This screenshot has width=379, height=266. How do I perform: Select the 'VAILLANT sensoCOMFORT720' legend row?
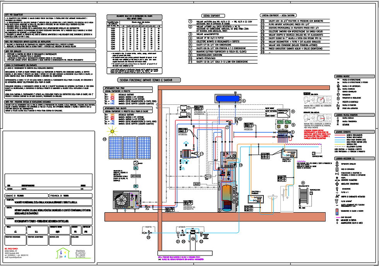pos(223,34)
